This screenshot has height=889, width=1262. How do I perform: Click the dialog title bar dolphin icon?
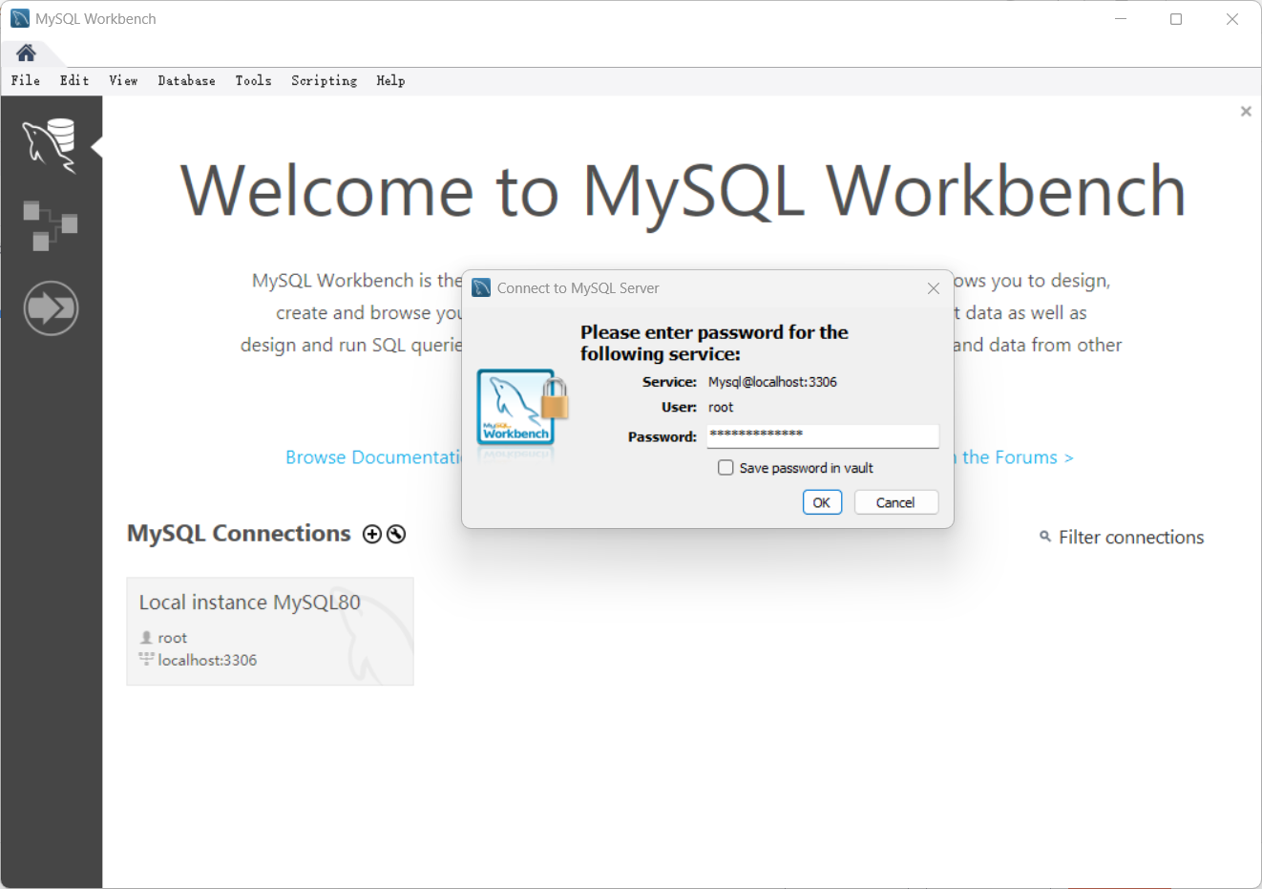481,287
